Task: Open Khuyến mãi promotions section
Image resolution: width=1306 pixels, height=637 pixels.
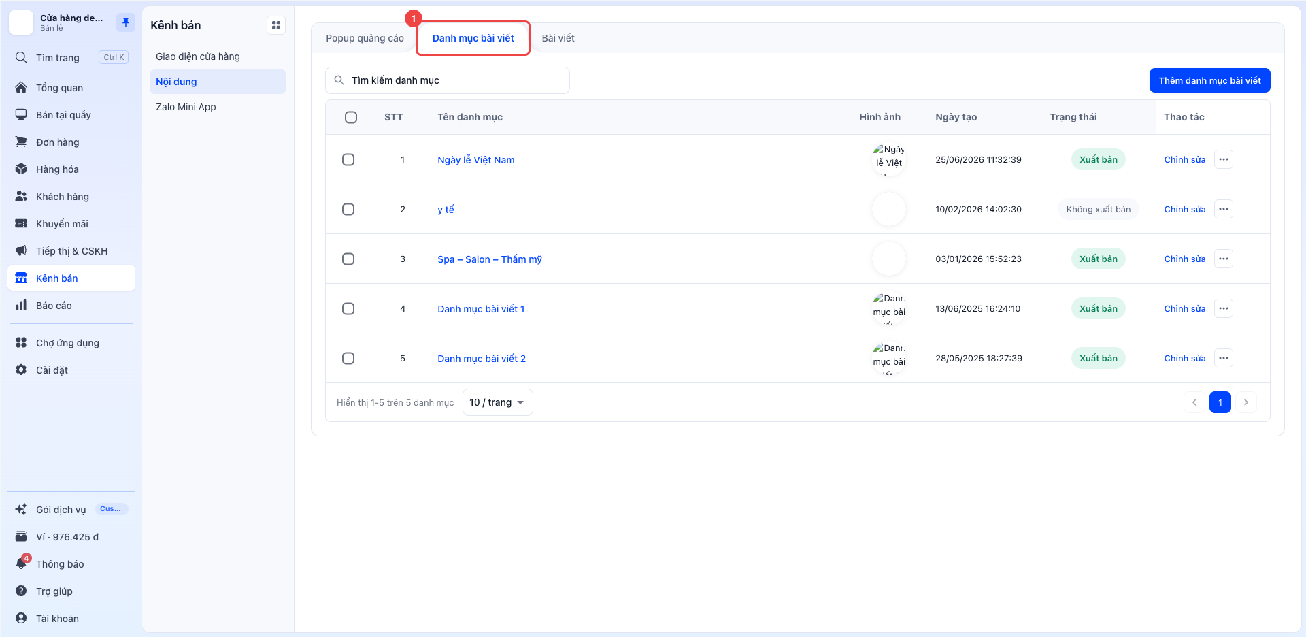Action: (x=71, y=224)
